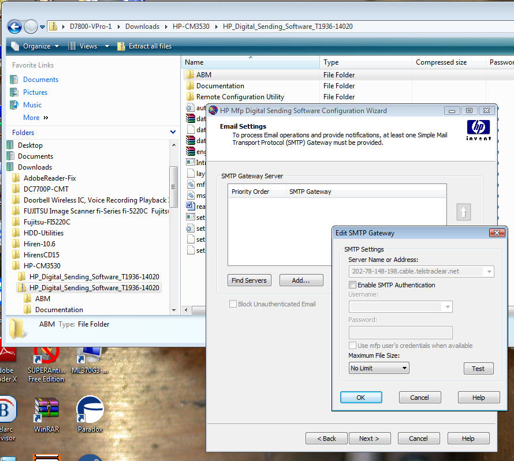Viewport: 514px width, 461px height.
Task: Click the Test button
Action: pyautogui.click(x=478, y=369)
